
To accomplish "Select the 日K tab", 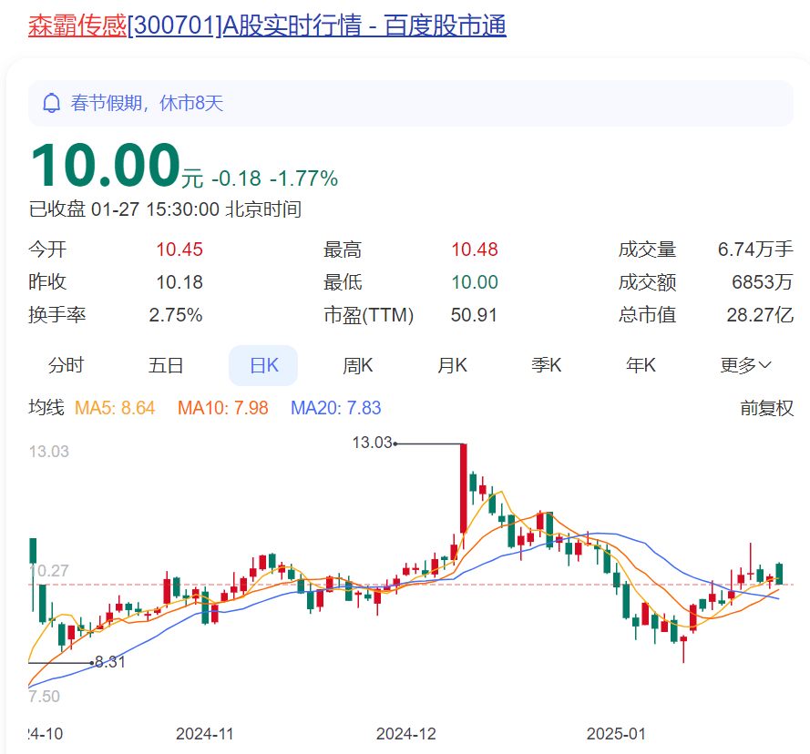I will 263,366.
